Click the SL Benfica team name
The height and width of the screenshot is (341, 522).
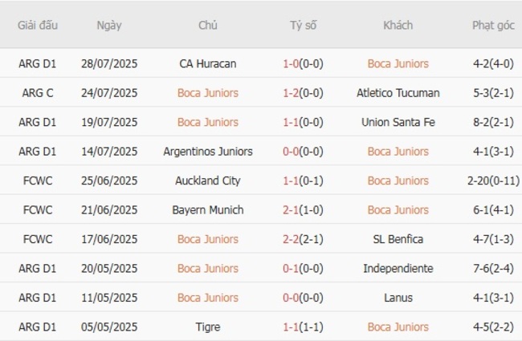pyautogui.click(x=398, y=239)
